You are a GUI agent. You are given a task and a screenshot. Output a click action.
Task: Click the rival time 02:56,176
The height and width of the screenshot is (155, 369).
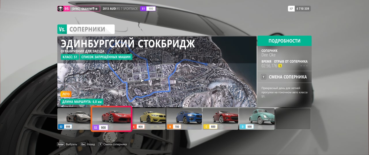pos(269,66)
